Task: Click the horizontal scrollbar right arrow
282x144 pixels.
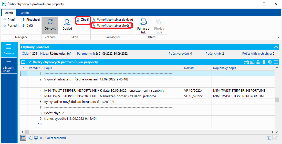Action: pos(273,132)
